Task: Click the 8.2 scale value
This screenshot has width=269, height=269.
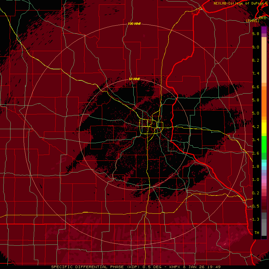Action: click(256, 60)
